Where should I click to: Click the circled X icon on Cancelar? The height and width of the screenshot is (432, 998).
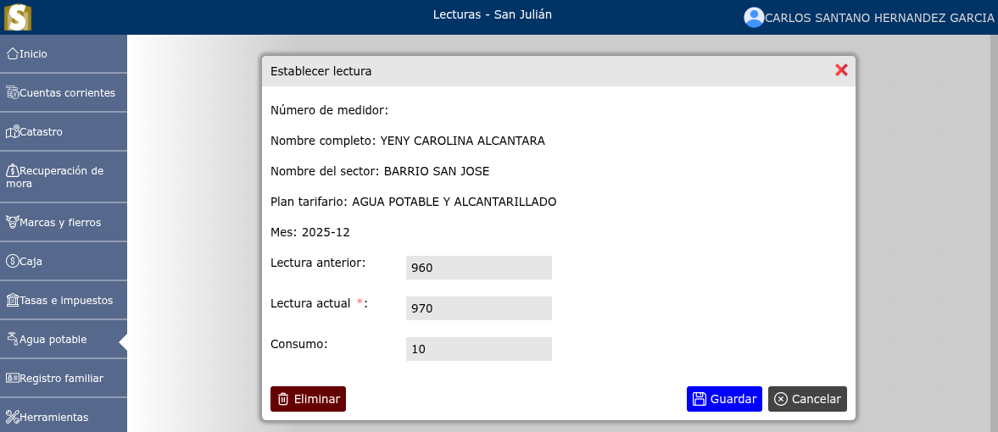[781, 399]
